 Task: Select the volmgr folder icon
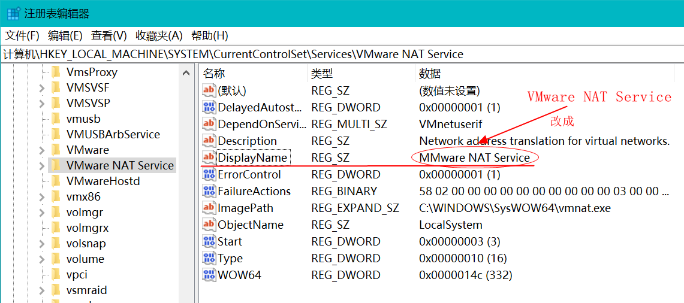56,213
